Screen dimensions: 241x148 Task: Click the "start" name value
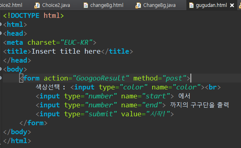pyautogui.click(x=156, y=96)
